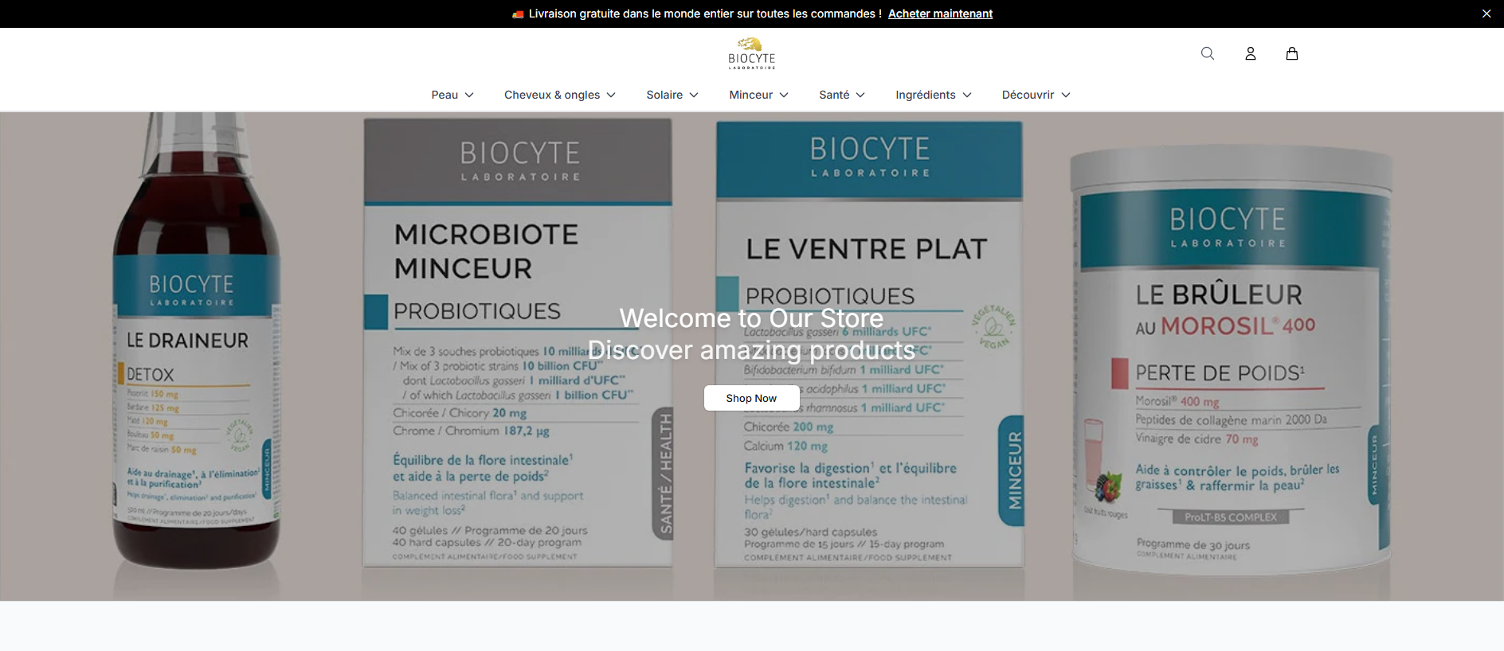Viewport: 1504px width, 651px height.
Task: Dismiss the free shipping announcement bar
Action: click(1486, 14)
